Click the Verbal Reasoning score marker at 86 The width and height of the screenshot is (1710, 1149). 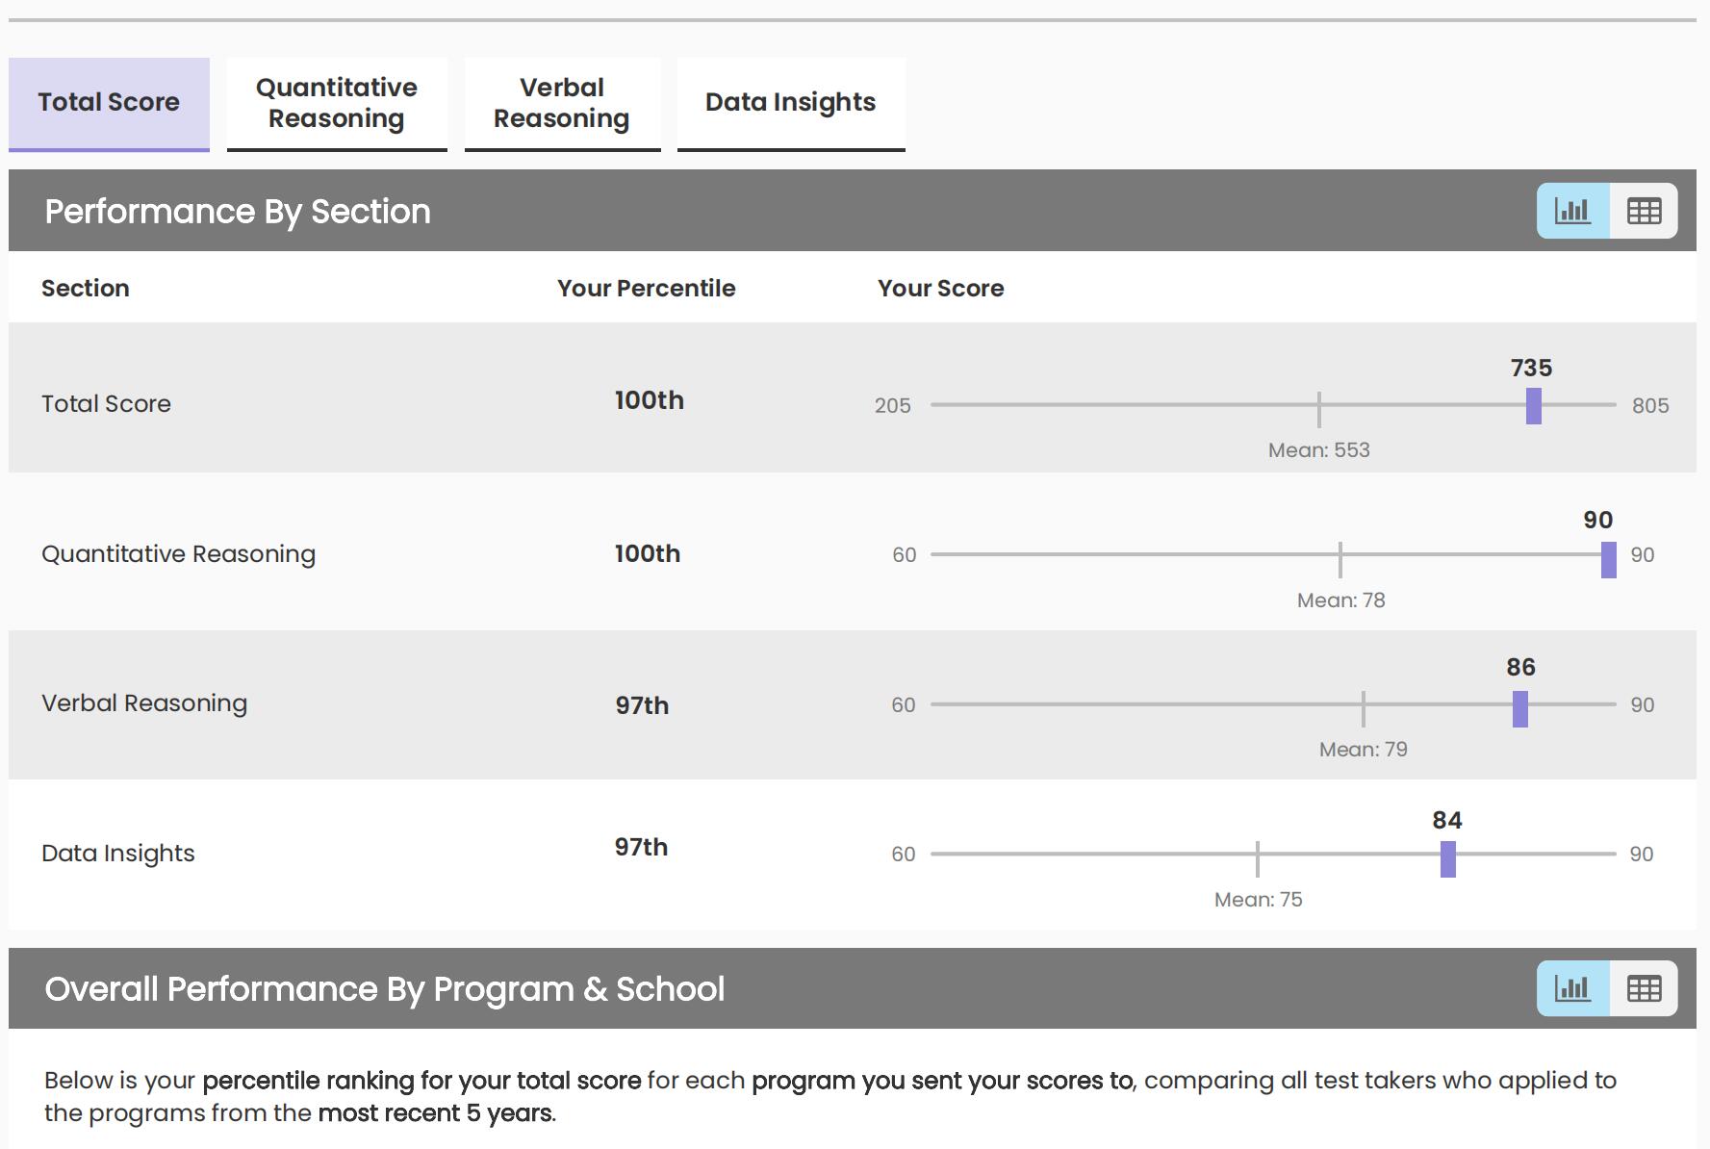click(x=1520, y=709)
